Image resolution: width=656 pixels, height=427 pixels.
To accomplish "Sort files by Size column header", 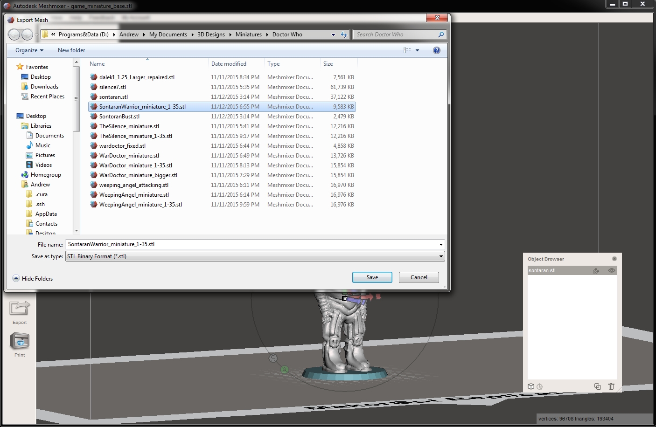I will coord(339,64).
